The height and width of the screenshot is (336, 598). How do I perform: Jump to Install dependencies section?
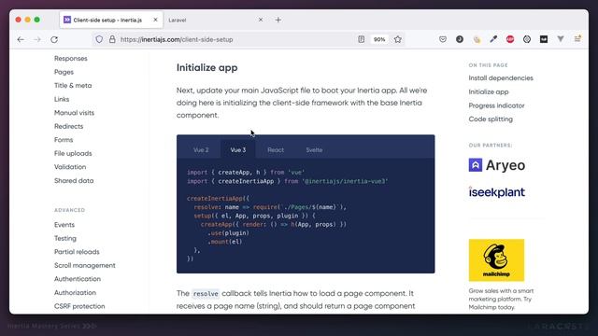point(501,78)
